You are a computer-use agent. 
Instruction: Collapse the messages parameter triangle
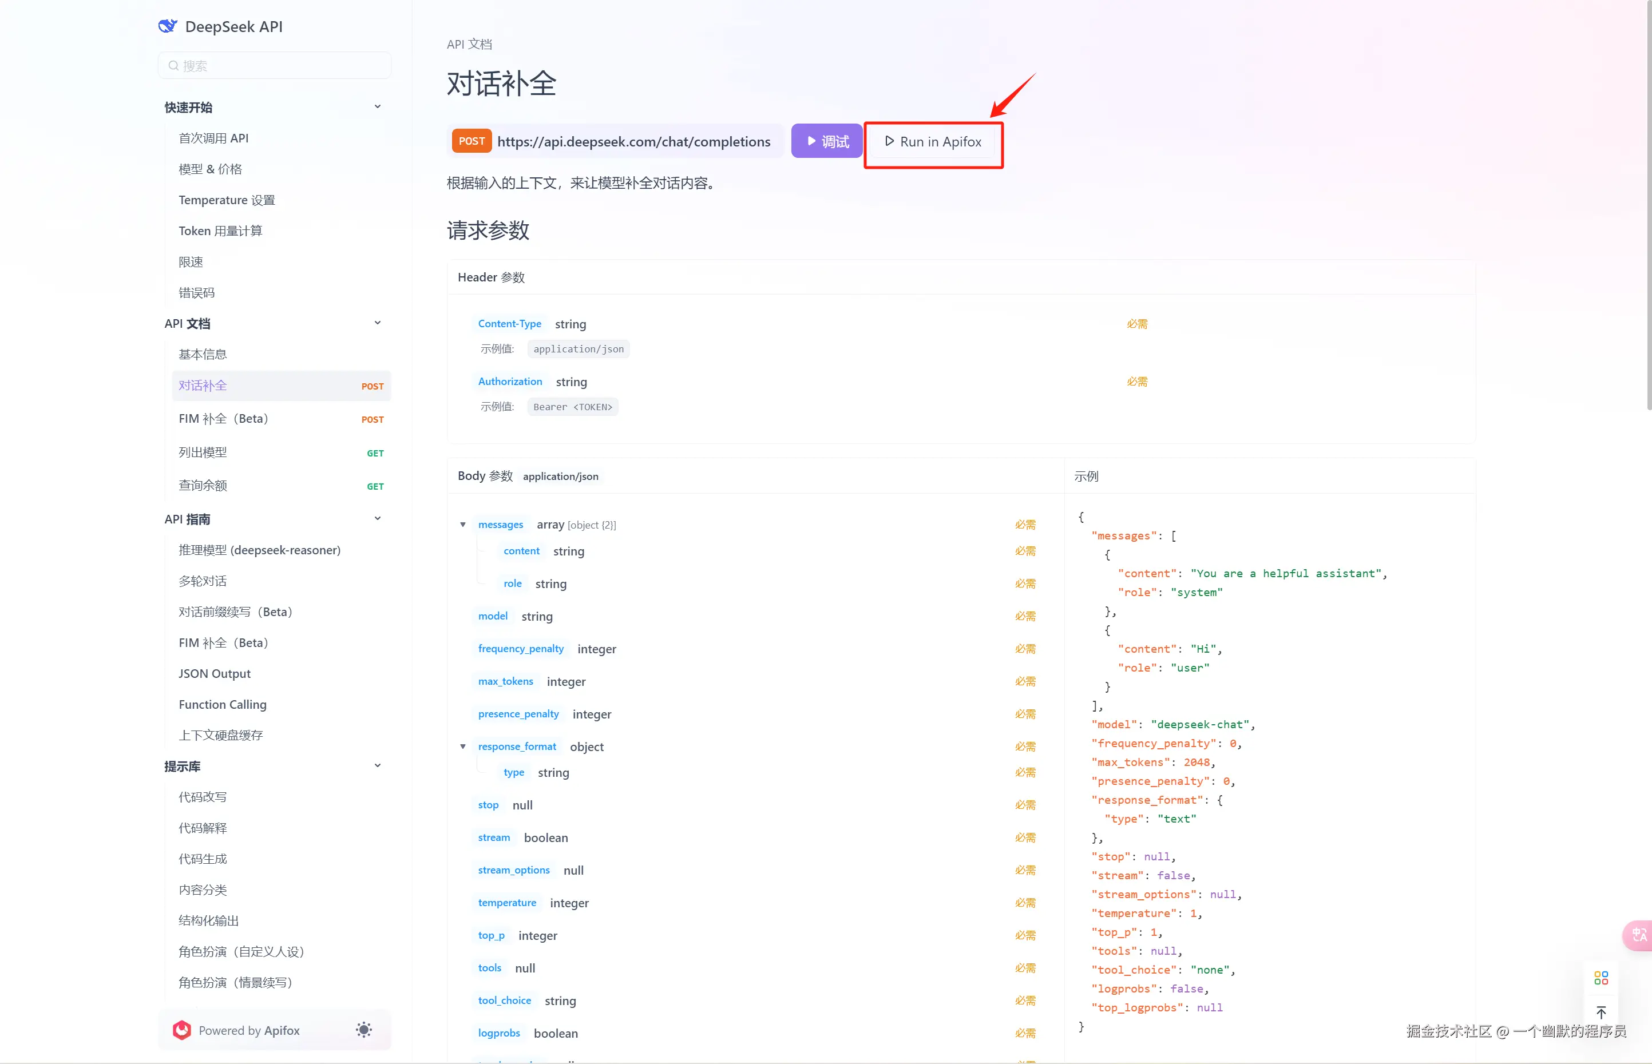coord(463,525)
